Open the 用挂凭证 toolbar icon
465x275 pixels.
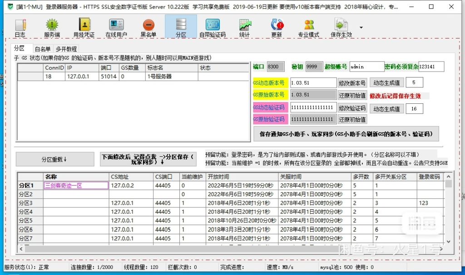tap(84, 28)
